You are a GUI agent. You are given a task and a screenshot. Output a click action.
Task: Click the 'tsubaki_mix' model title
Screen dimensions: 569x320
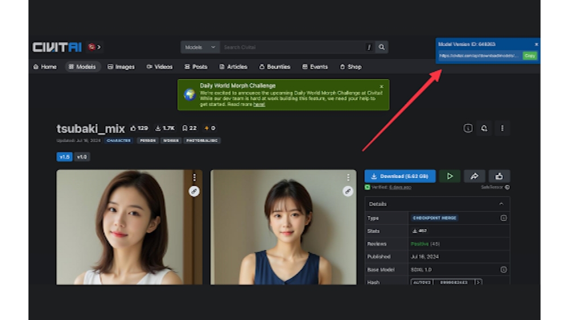90,128
